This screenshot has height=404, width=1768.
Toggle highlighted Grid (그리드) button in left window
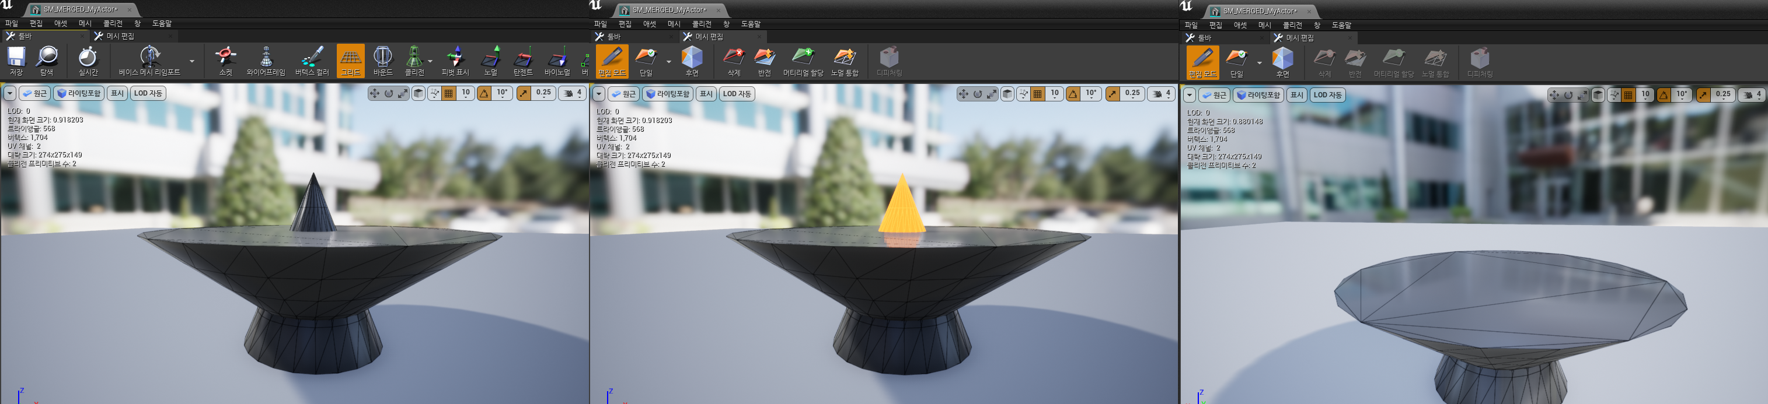(x=351, y=61)
